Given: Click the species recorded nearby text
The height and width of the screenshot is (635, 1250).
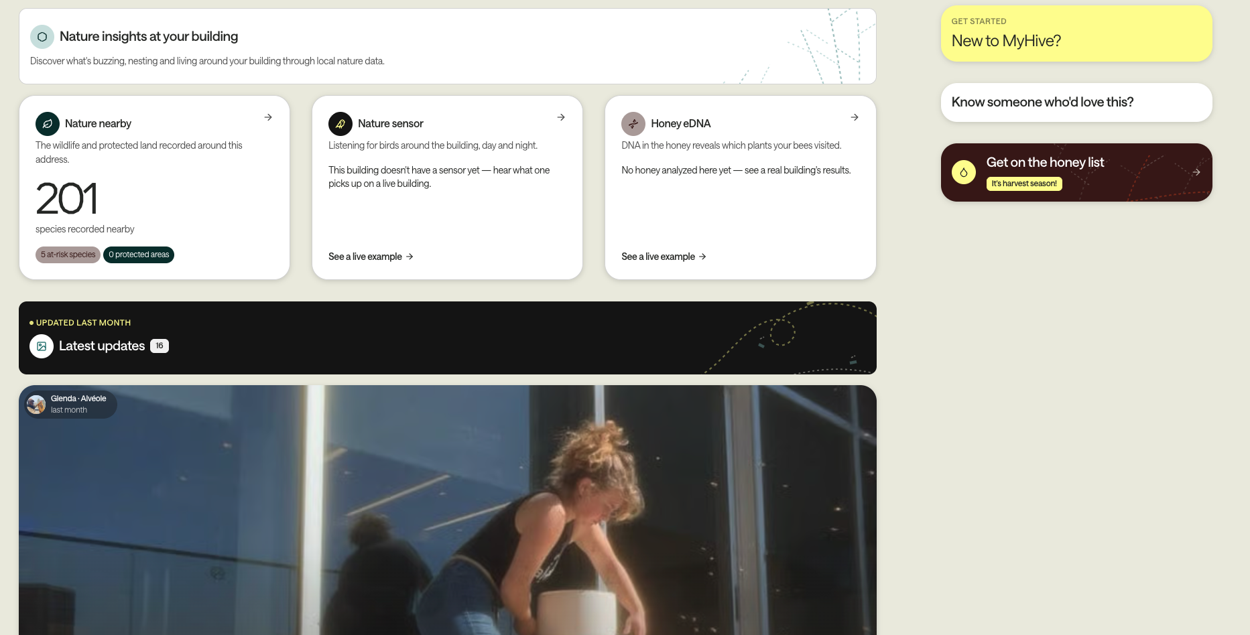Looking at the screenshot, I should [85, 229].
